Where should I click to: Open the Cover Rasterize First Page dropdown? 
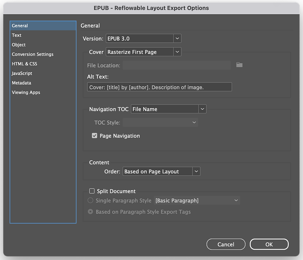(143, 52)
